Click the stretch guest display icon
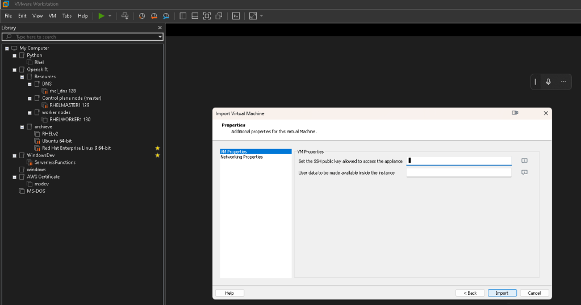The image size is (581, 305). point(253,16)
